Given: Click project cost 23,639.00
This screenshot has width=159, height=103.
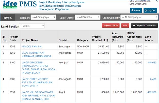Looking at the screenshot, I should [x=103, y=63].
